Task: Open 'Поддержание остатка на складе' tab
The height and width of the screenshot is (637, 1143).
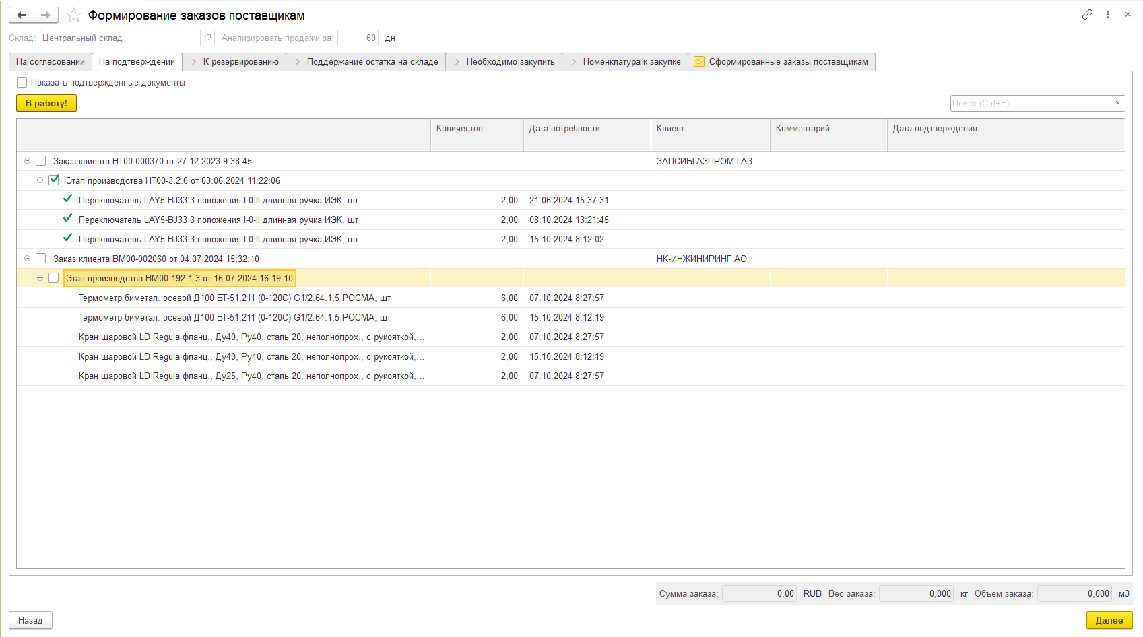Action: (x=366, y=61)
